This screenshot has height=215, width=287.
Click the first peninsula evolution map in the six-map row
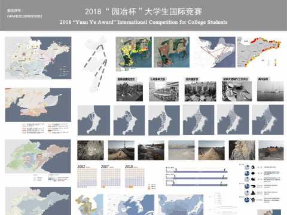[x=94, y=120]
